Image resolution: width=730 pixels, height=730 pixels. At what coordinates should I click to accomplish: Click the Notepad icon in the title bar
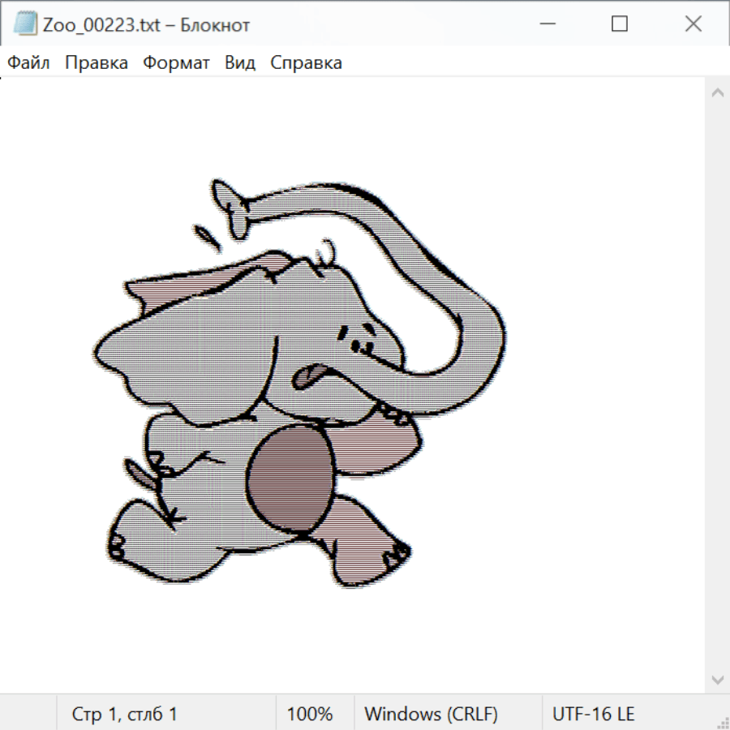(x=25, y=24)
